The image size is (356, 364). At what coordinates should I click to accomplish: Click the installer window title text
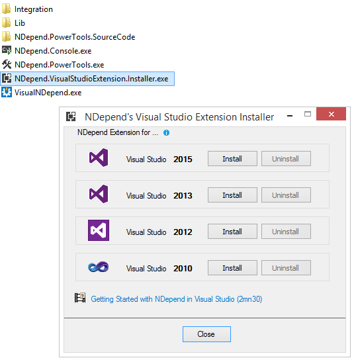click(x=179, y=117)
